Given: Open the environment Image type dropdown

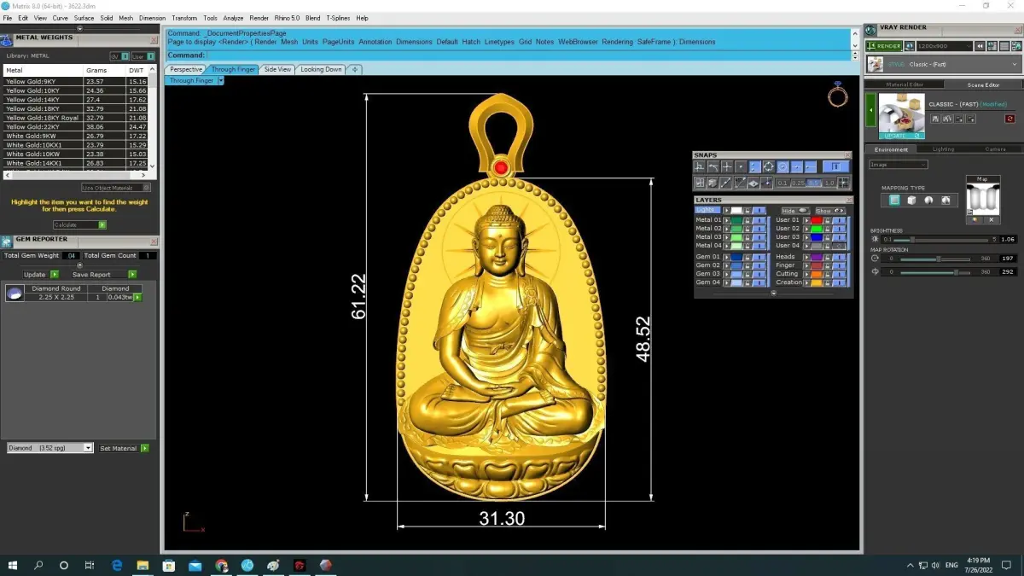Looking at the screenshot, I should click(x=898, y=164).
